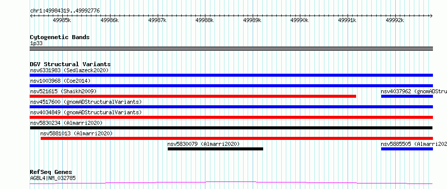This screenshot has height=189, width=447.
Task: Select the short blue bar under nsv5885505
Action: point(407,149)
